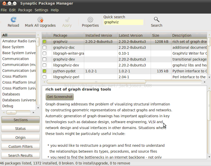Open the Help menu
Image resolution: width=211 pixels, height=166 pixels.
coord(55,10)
